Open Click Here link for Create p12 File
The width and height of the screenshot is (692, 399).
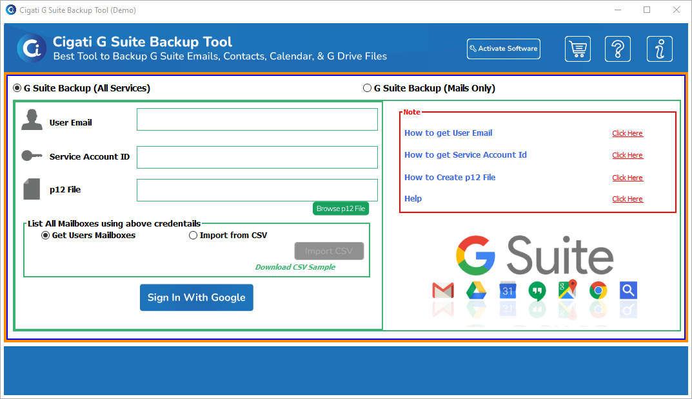(627, 178)
